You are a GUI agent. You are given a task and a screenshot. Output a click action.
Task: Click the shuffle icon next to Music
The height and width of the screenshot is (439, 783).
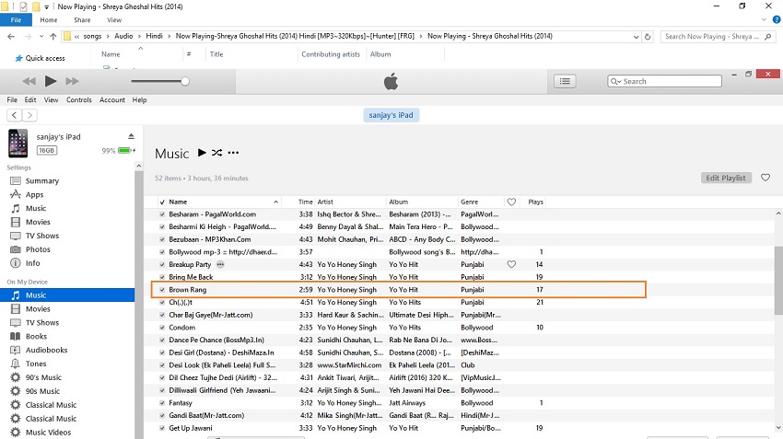(216, 153)
